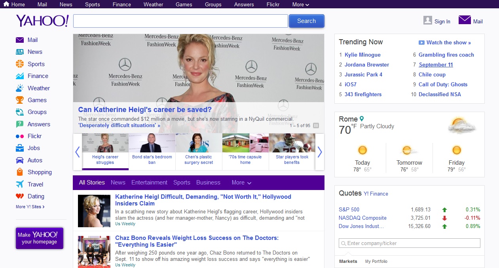Click the Jobs briefcase icon in sidebar
Image resolution: width=499 pixels, height=268 pixels.
pyautogui.click(x=20, y=148)
